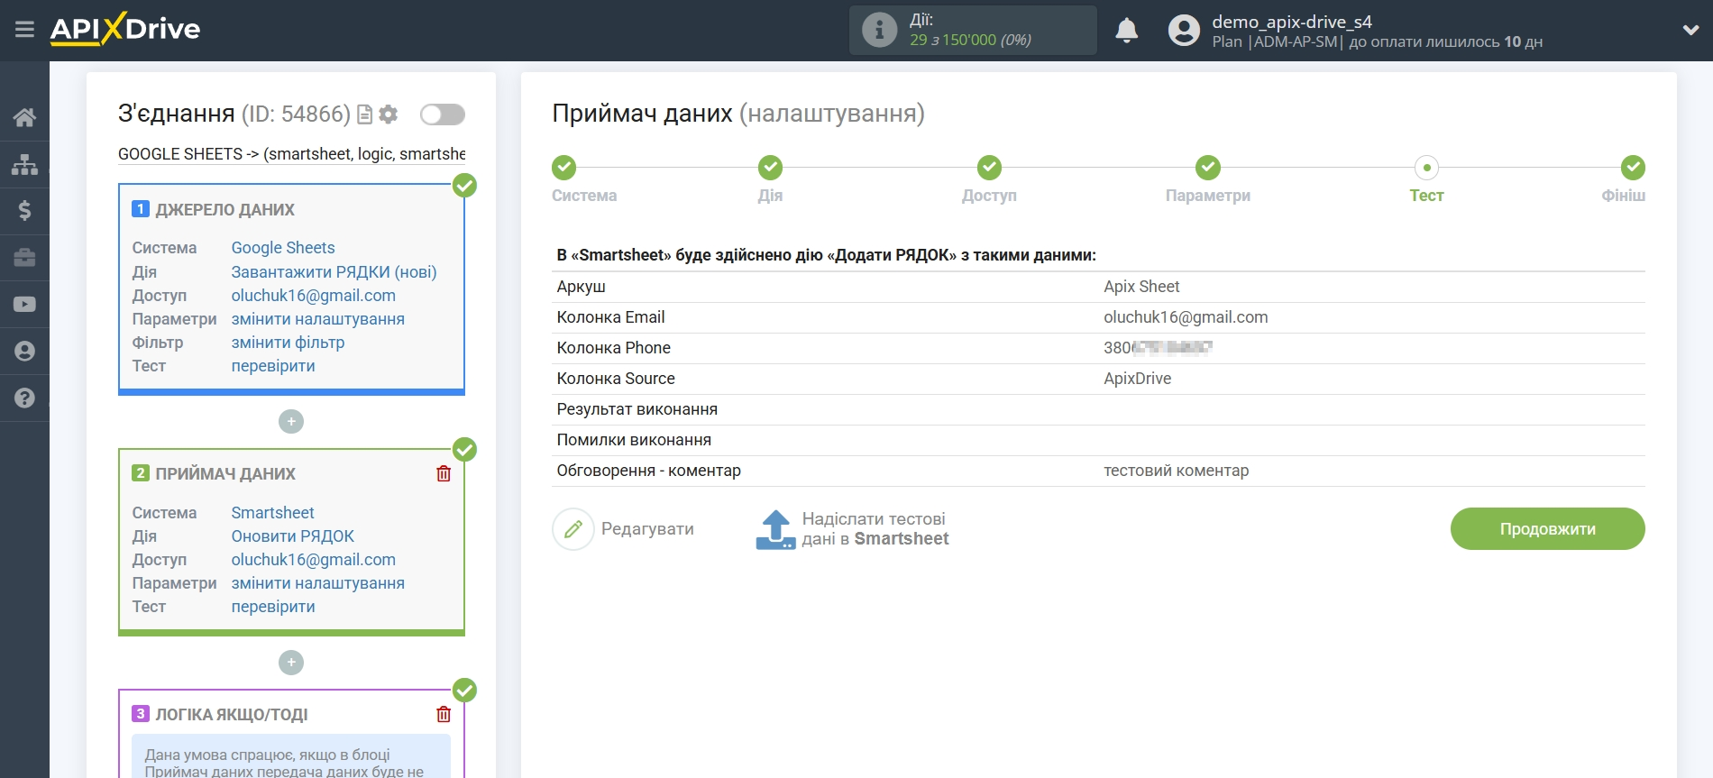Click upload icon to send test data
1713x778 pixels.
pos(775,529)
